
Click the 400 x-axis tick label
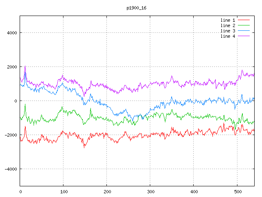click(x=194, y=191)
